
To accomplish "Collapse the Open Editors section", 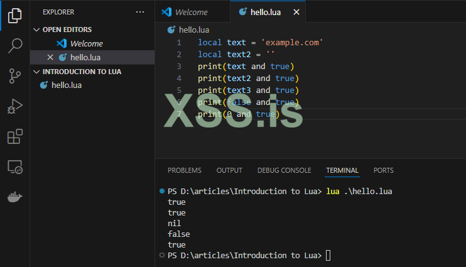I will coord(36,30).
